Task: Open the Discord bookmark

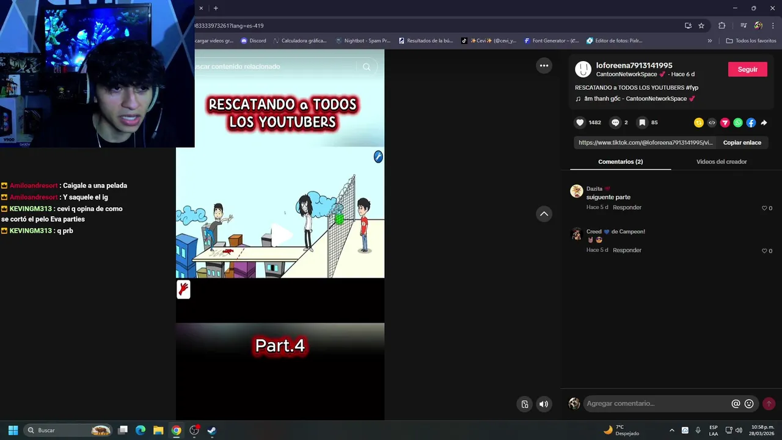Action: click(x=253, y=41)
